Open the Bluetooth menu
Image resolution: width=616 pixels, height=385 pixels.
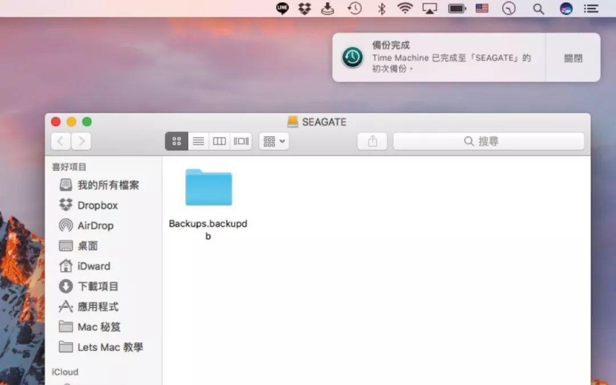382,8
